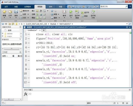Click the MATLAB2017 path segment
The height and width of the screenshot is (106, 133).
65,24
